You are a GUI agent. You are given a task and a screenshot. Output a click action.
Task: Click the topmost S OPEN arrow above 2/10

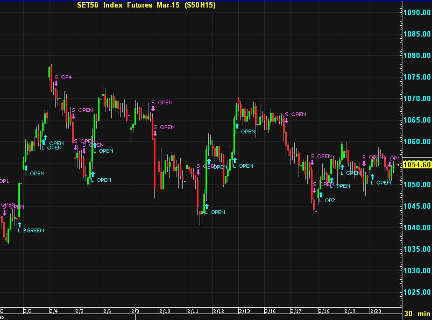tap(153, 108)
